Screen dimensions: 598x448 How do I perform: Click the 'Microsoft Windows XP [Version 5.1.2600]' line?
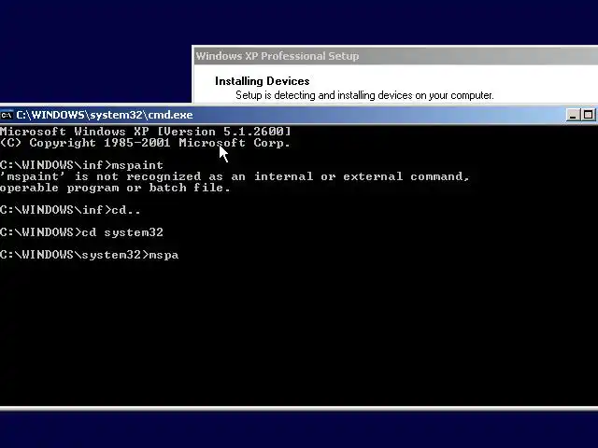coord(146,132)
